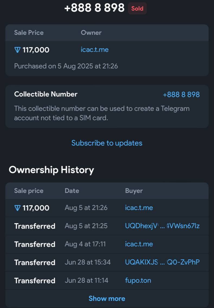Open wallet address UQDhexjV…4VWsn67Iz

pos(162,226)
